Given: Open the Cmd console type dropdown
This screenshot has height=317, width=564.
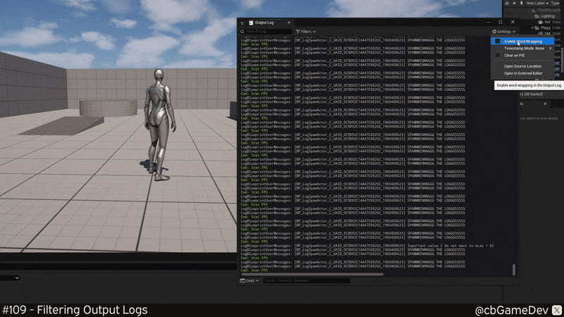Looking at the screenshot, I should click(250, 280).
